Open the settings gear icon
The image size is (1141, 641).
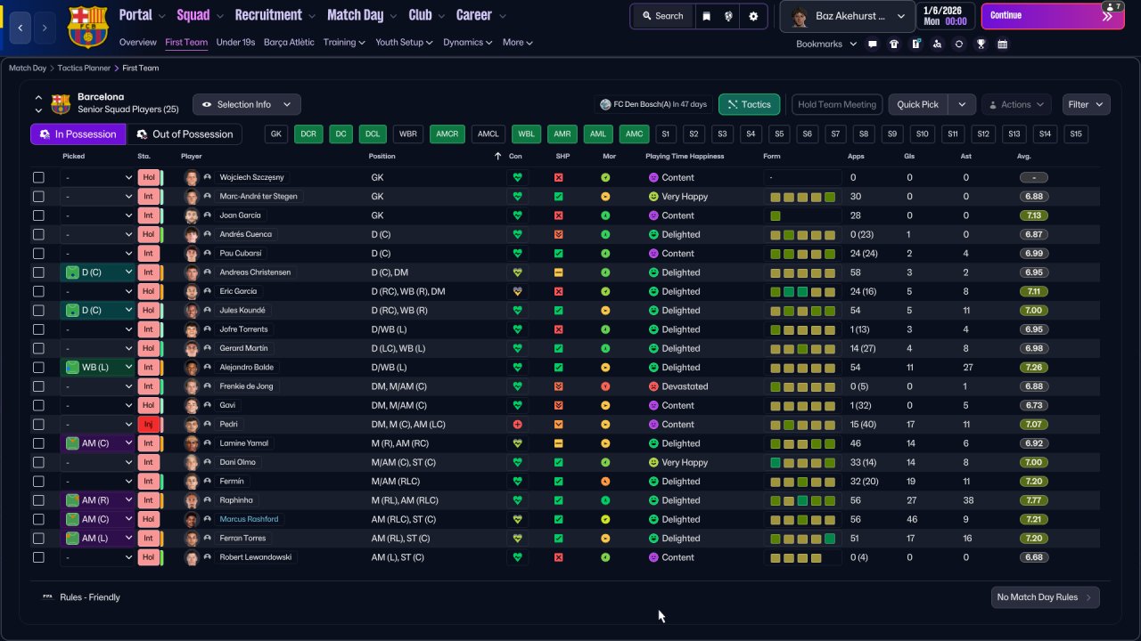click(753, 16)
